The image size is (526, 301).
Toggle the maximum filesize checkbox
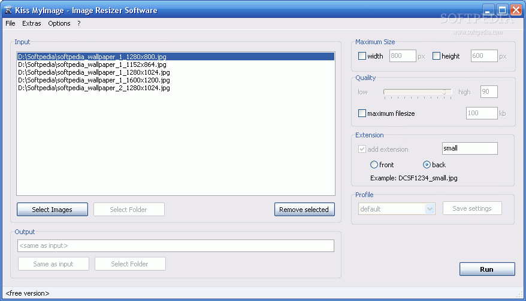tap(362, 113)
